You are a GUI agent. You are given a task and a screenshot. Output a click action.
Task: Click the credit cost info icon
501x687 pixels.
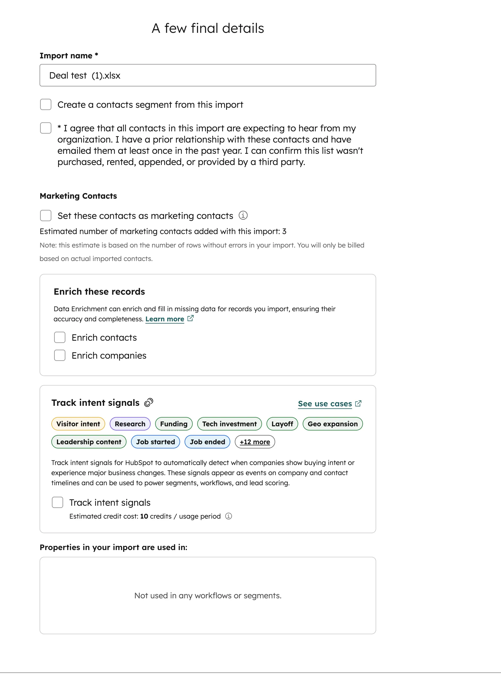(229, 516)
